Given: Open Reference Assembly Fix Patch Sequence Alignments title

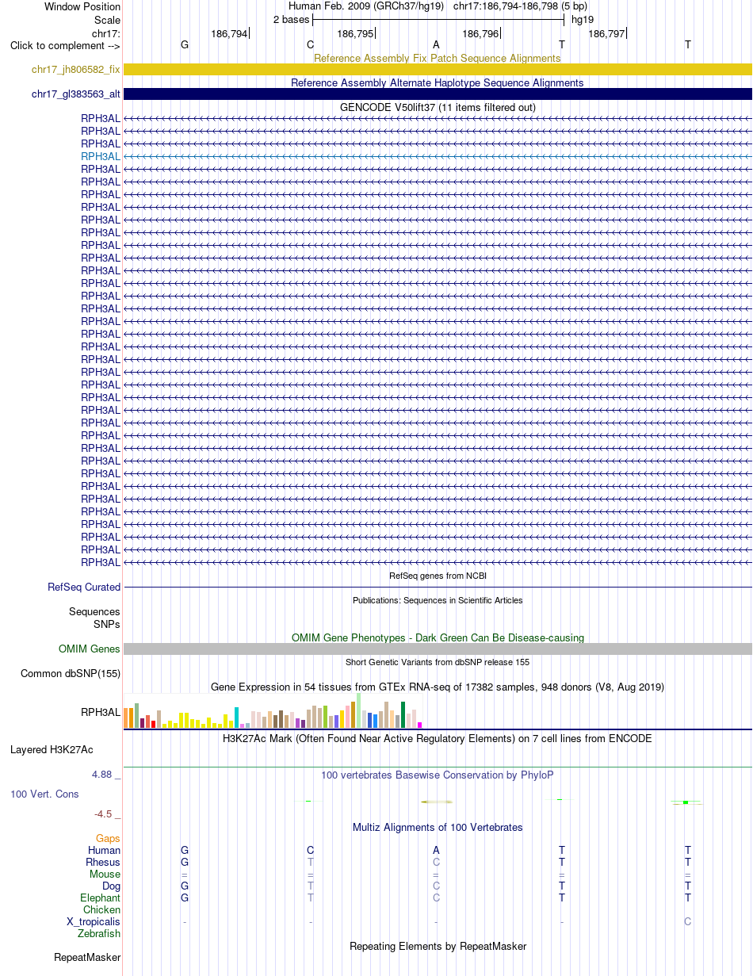Looking at the screenshot, I should point(438,59).
